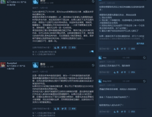Vote 否 on the Switch 170-hour review
Screen dimensions: 152x117
(64, 47)
